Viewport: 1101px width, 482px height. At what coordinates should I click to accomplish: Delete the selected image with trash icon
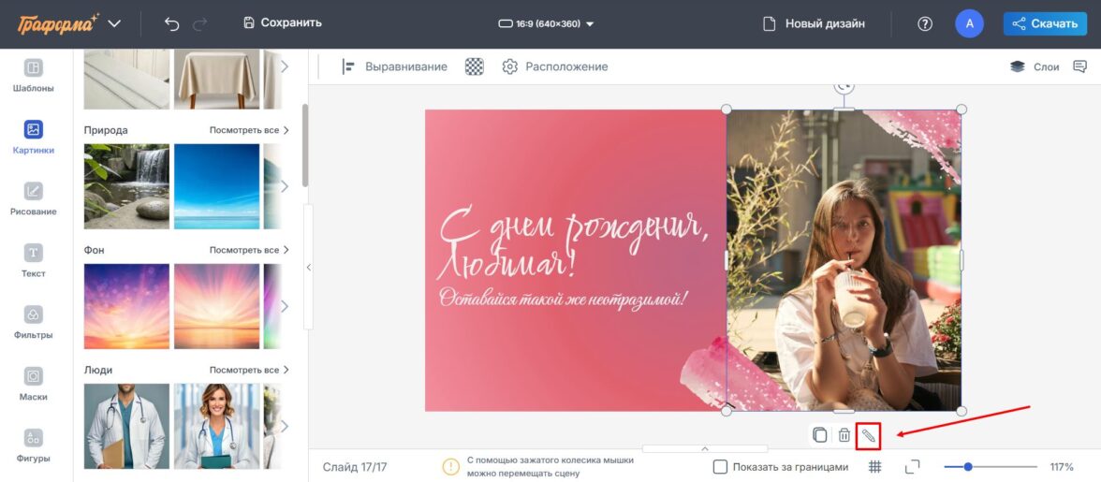[844, 435]
